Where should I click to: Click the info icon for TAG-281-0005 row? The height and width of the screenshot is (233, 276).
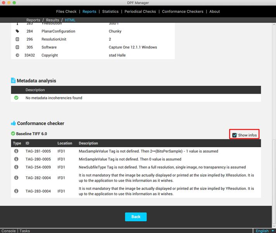16,151
